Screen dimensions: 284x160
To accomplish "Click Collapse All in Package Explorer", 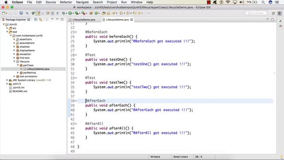I will click(36, 20).
